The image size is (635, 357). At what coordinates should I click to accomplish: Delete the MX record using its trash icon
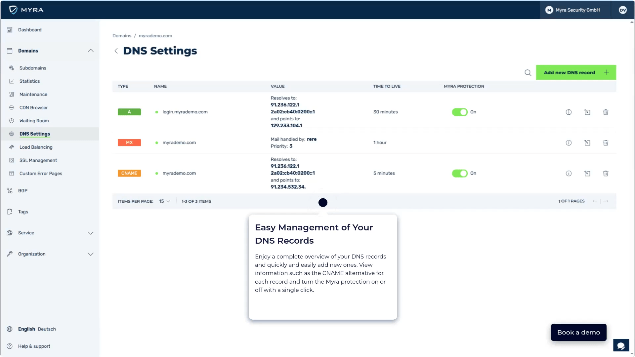coord(606,143)
